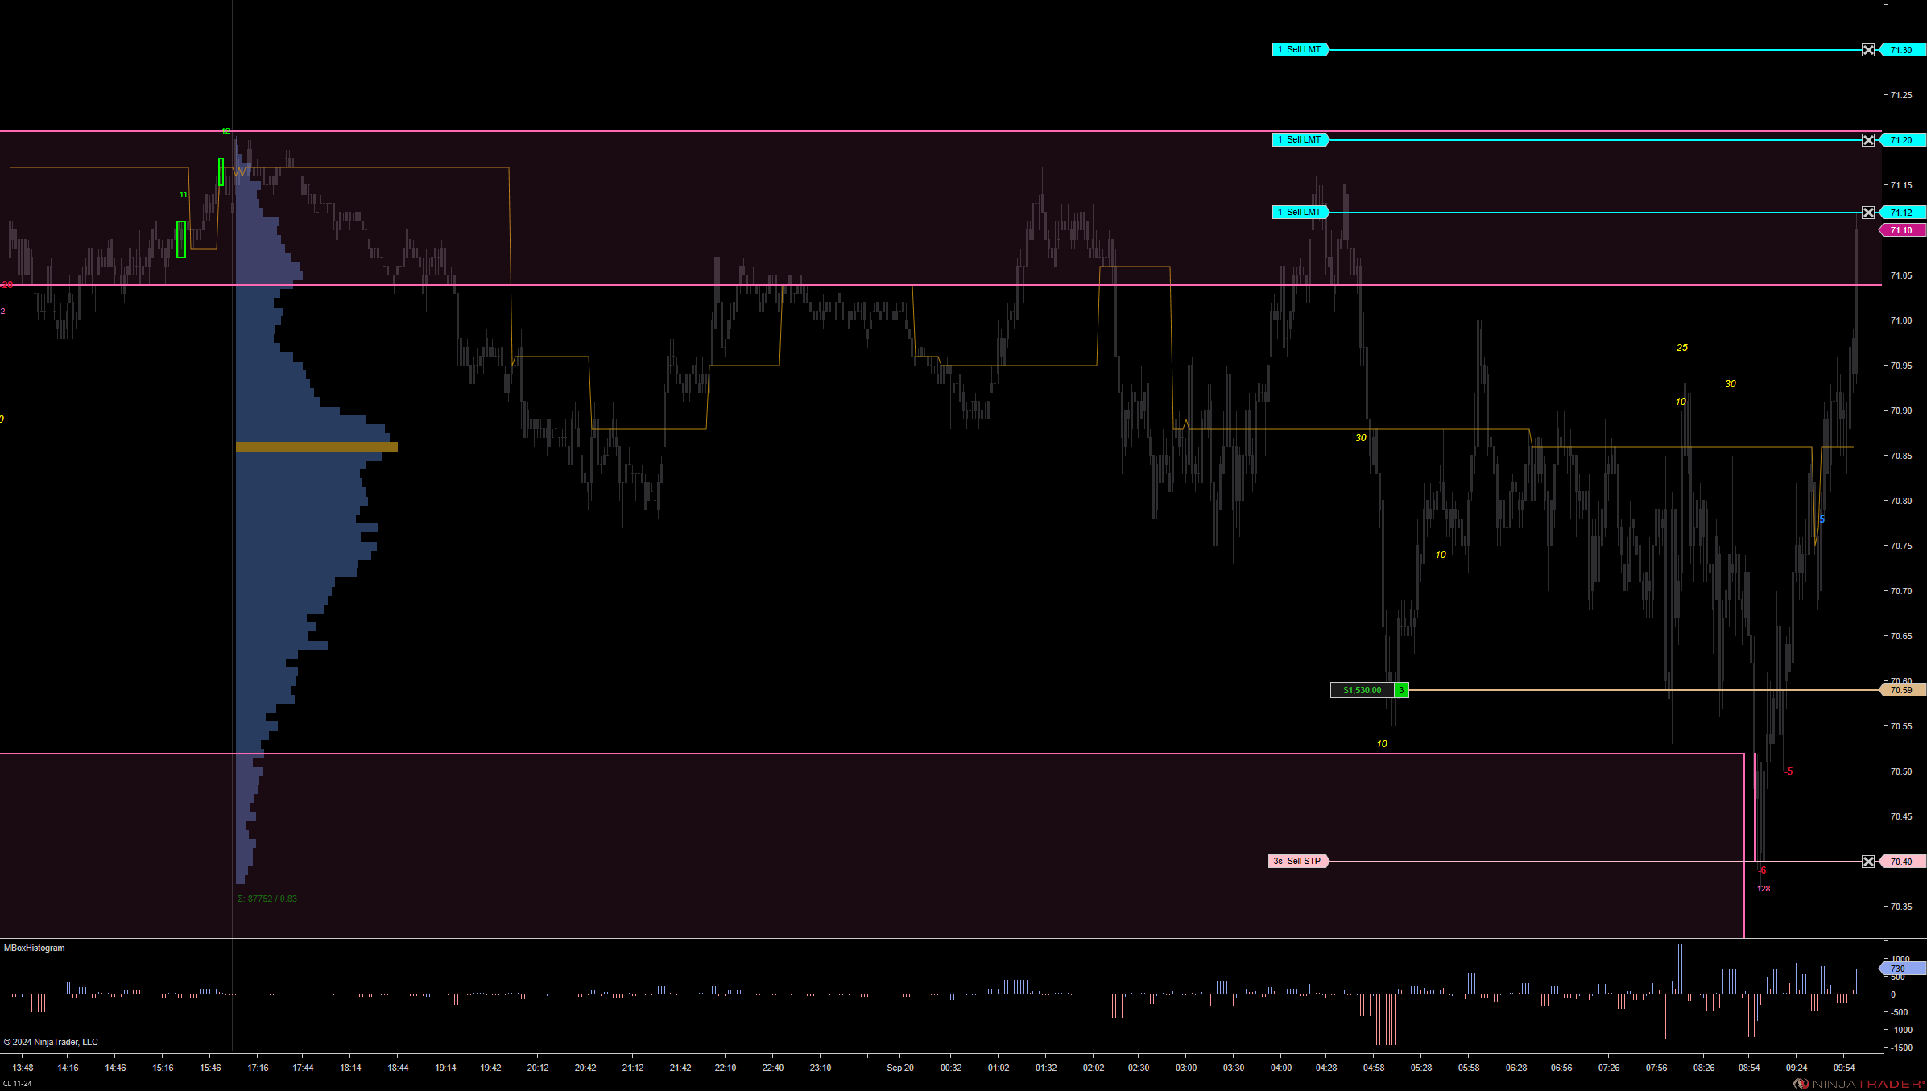
Task: Select the MBoxHistogram indicator label
Action: click(35, 948)
